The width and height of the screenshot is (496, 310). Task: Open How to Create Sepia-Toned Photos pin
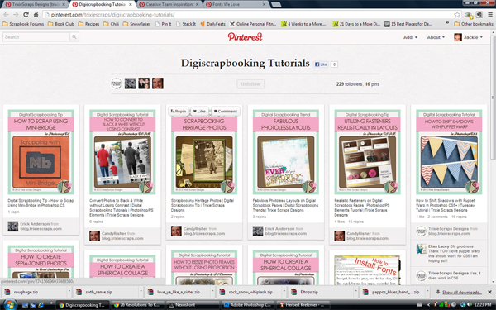[41, 261]
